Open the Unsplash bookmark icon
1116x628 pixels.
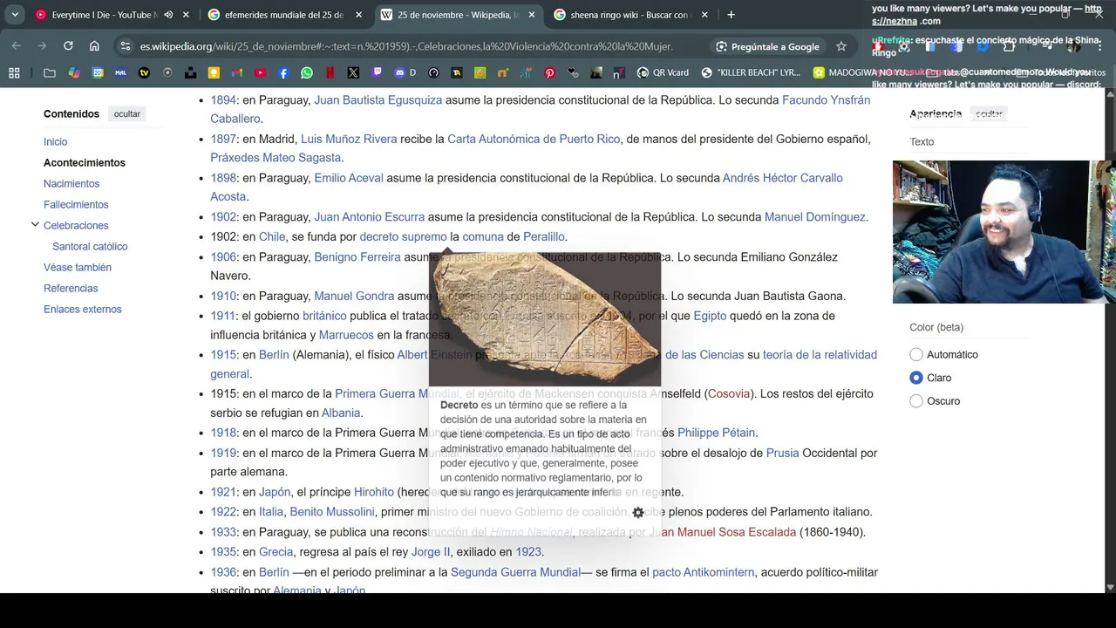click(190, 73)
